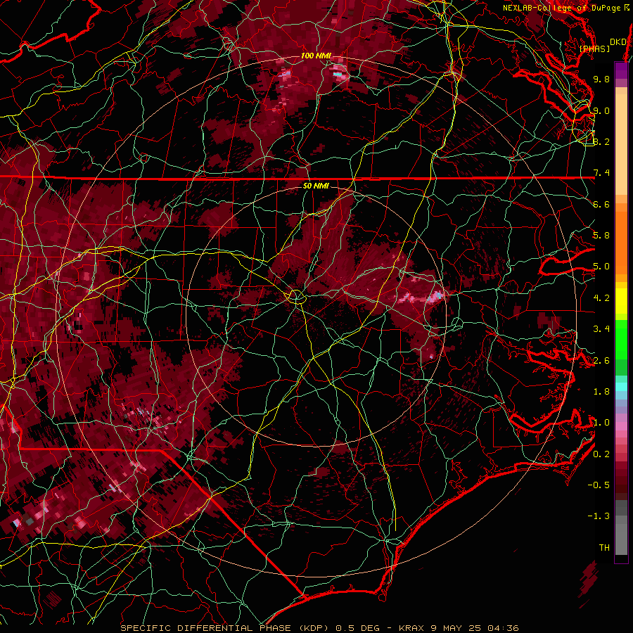Click the 1.0 legend value
The height and width of the screenshot is (633, 633).
tap(601, 423)
